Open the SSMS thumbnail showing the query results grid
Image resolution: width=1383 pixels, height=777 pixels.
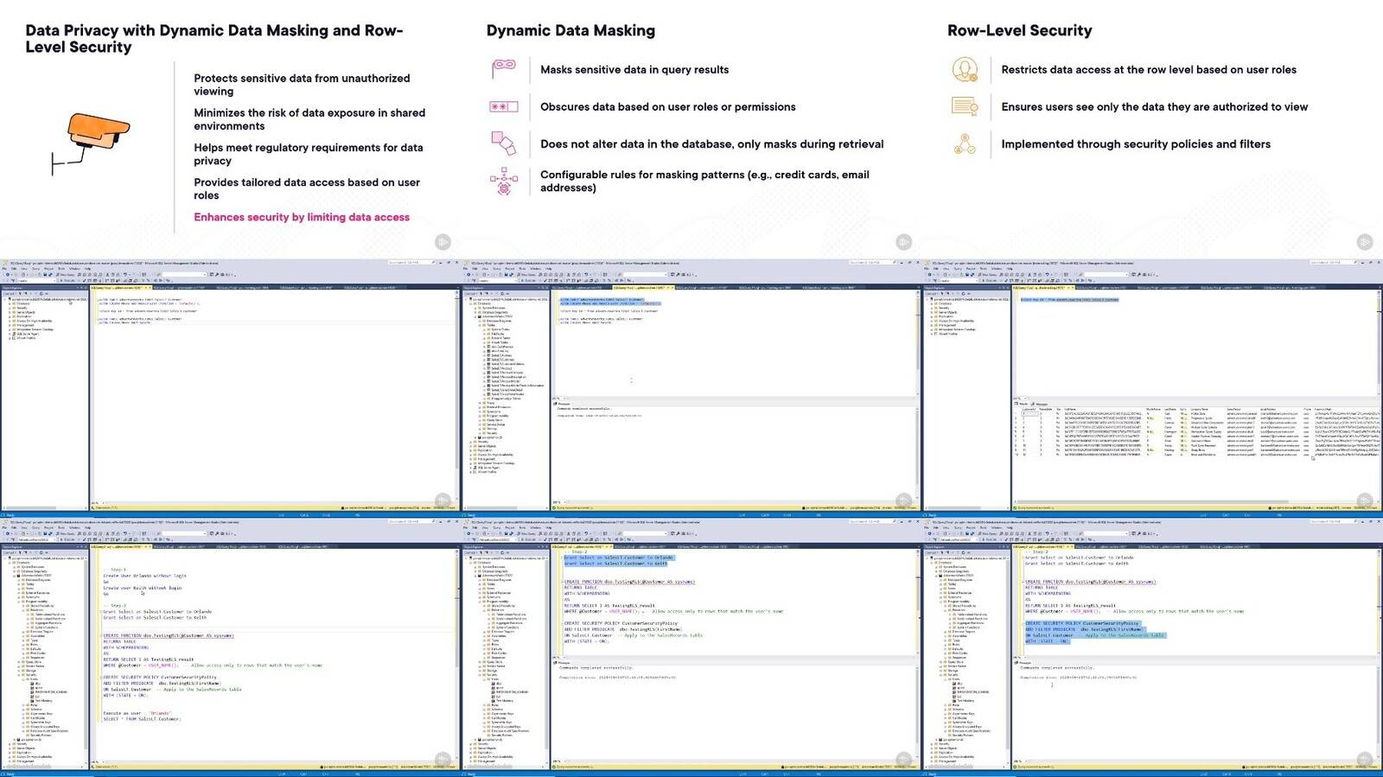pyautogui.click(x=1152, y=387)
